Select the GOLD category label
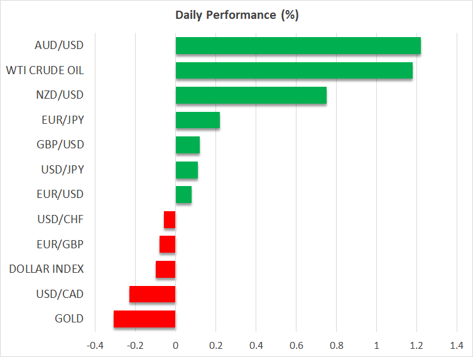Image resolution: width=473 pixels, height=357 pixels. click(69, 319)
